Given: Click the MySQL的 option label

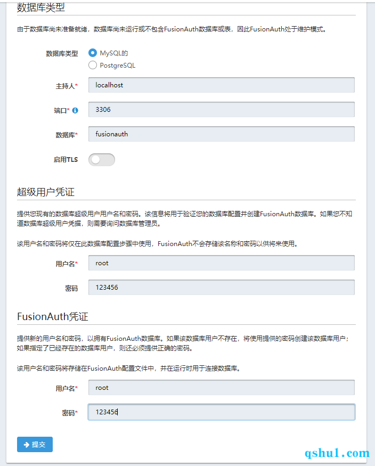Looking at the screenshot, I should (x=114, y=53).
